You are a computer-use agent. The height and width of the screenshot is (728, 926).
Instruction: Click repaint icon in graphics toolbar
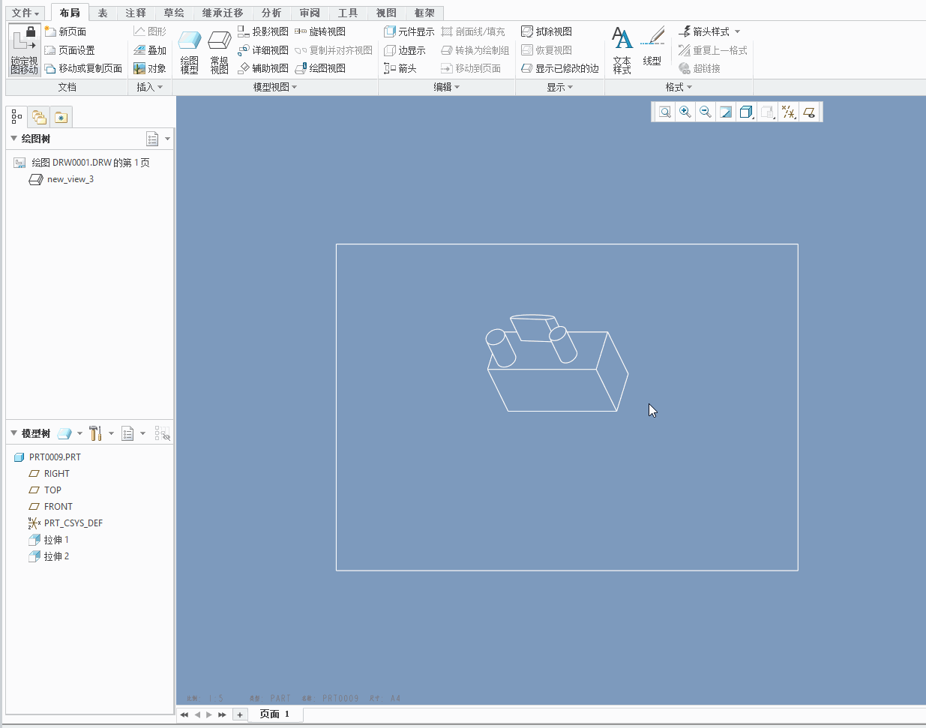pos(726,112)
